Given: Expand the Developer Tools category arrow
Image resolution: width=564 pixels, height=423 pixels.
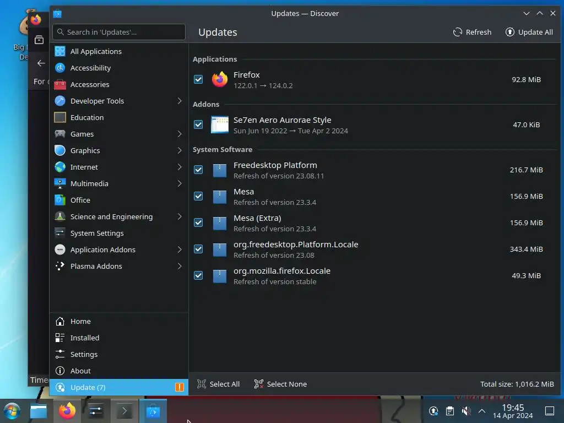Looking at the screenshot, I should tap(179, 101).
